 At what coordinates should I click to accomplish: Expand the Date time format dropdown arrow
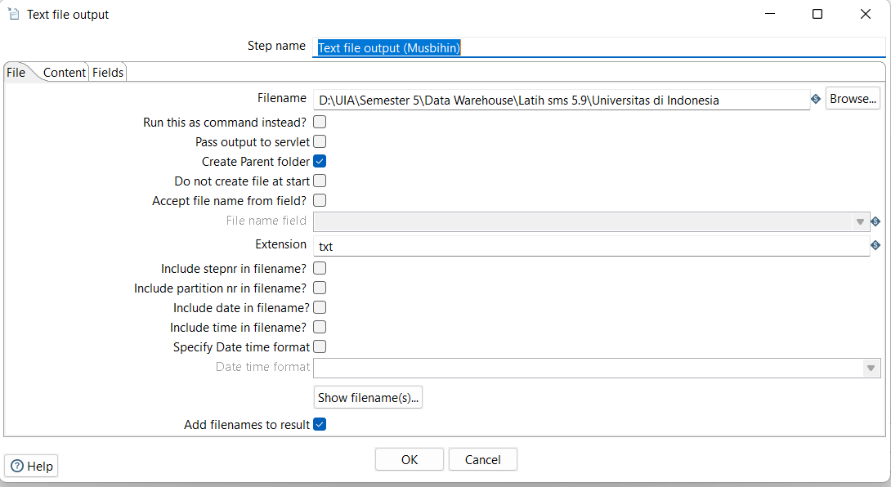(871, 369)
